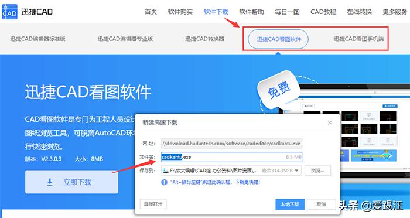Viewport: 410px width, 218px height.
Task: Open the CAD教程 nav item
Action: click(323, 12)
